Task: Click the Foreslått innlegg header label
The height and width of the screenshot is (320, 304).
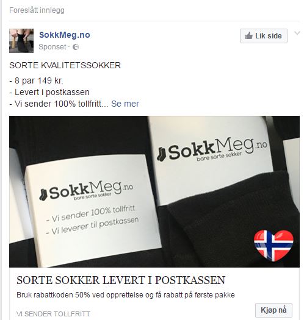Action: click(37, 10)
